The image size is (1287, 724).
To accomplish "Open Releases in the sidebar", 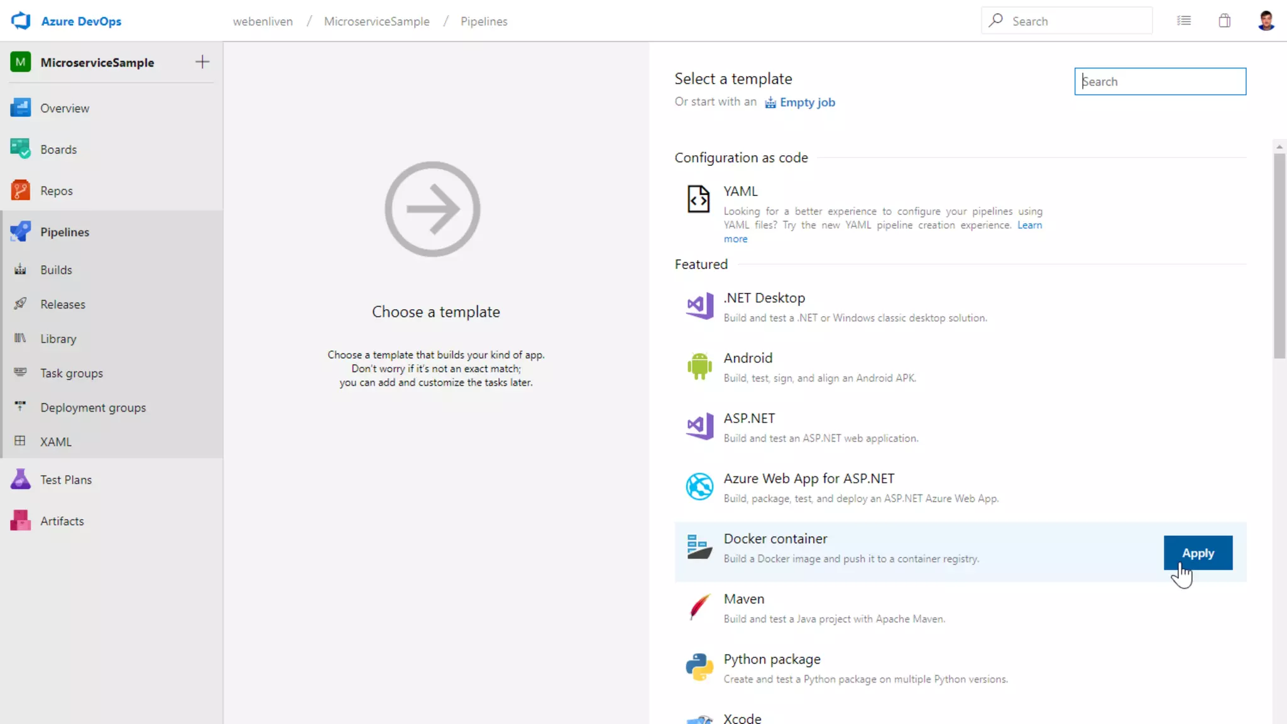I will 62,304.
